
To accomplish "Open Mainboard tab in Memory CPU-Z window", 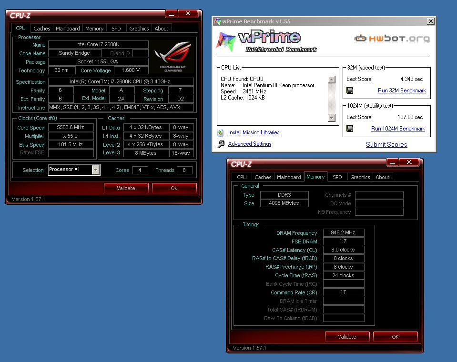I will (x=289, y=177).
